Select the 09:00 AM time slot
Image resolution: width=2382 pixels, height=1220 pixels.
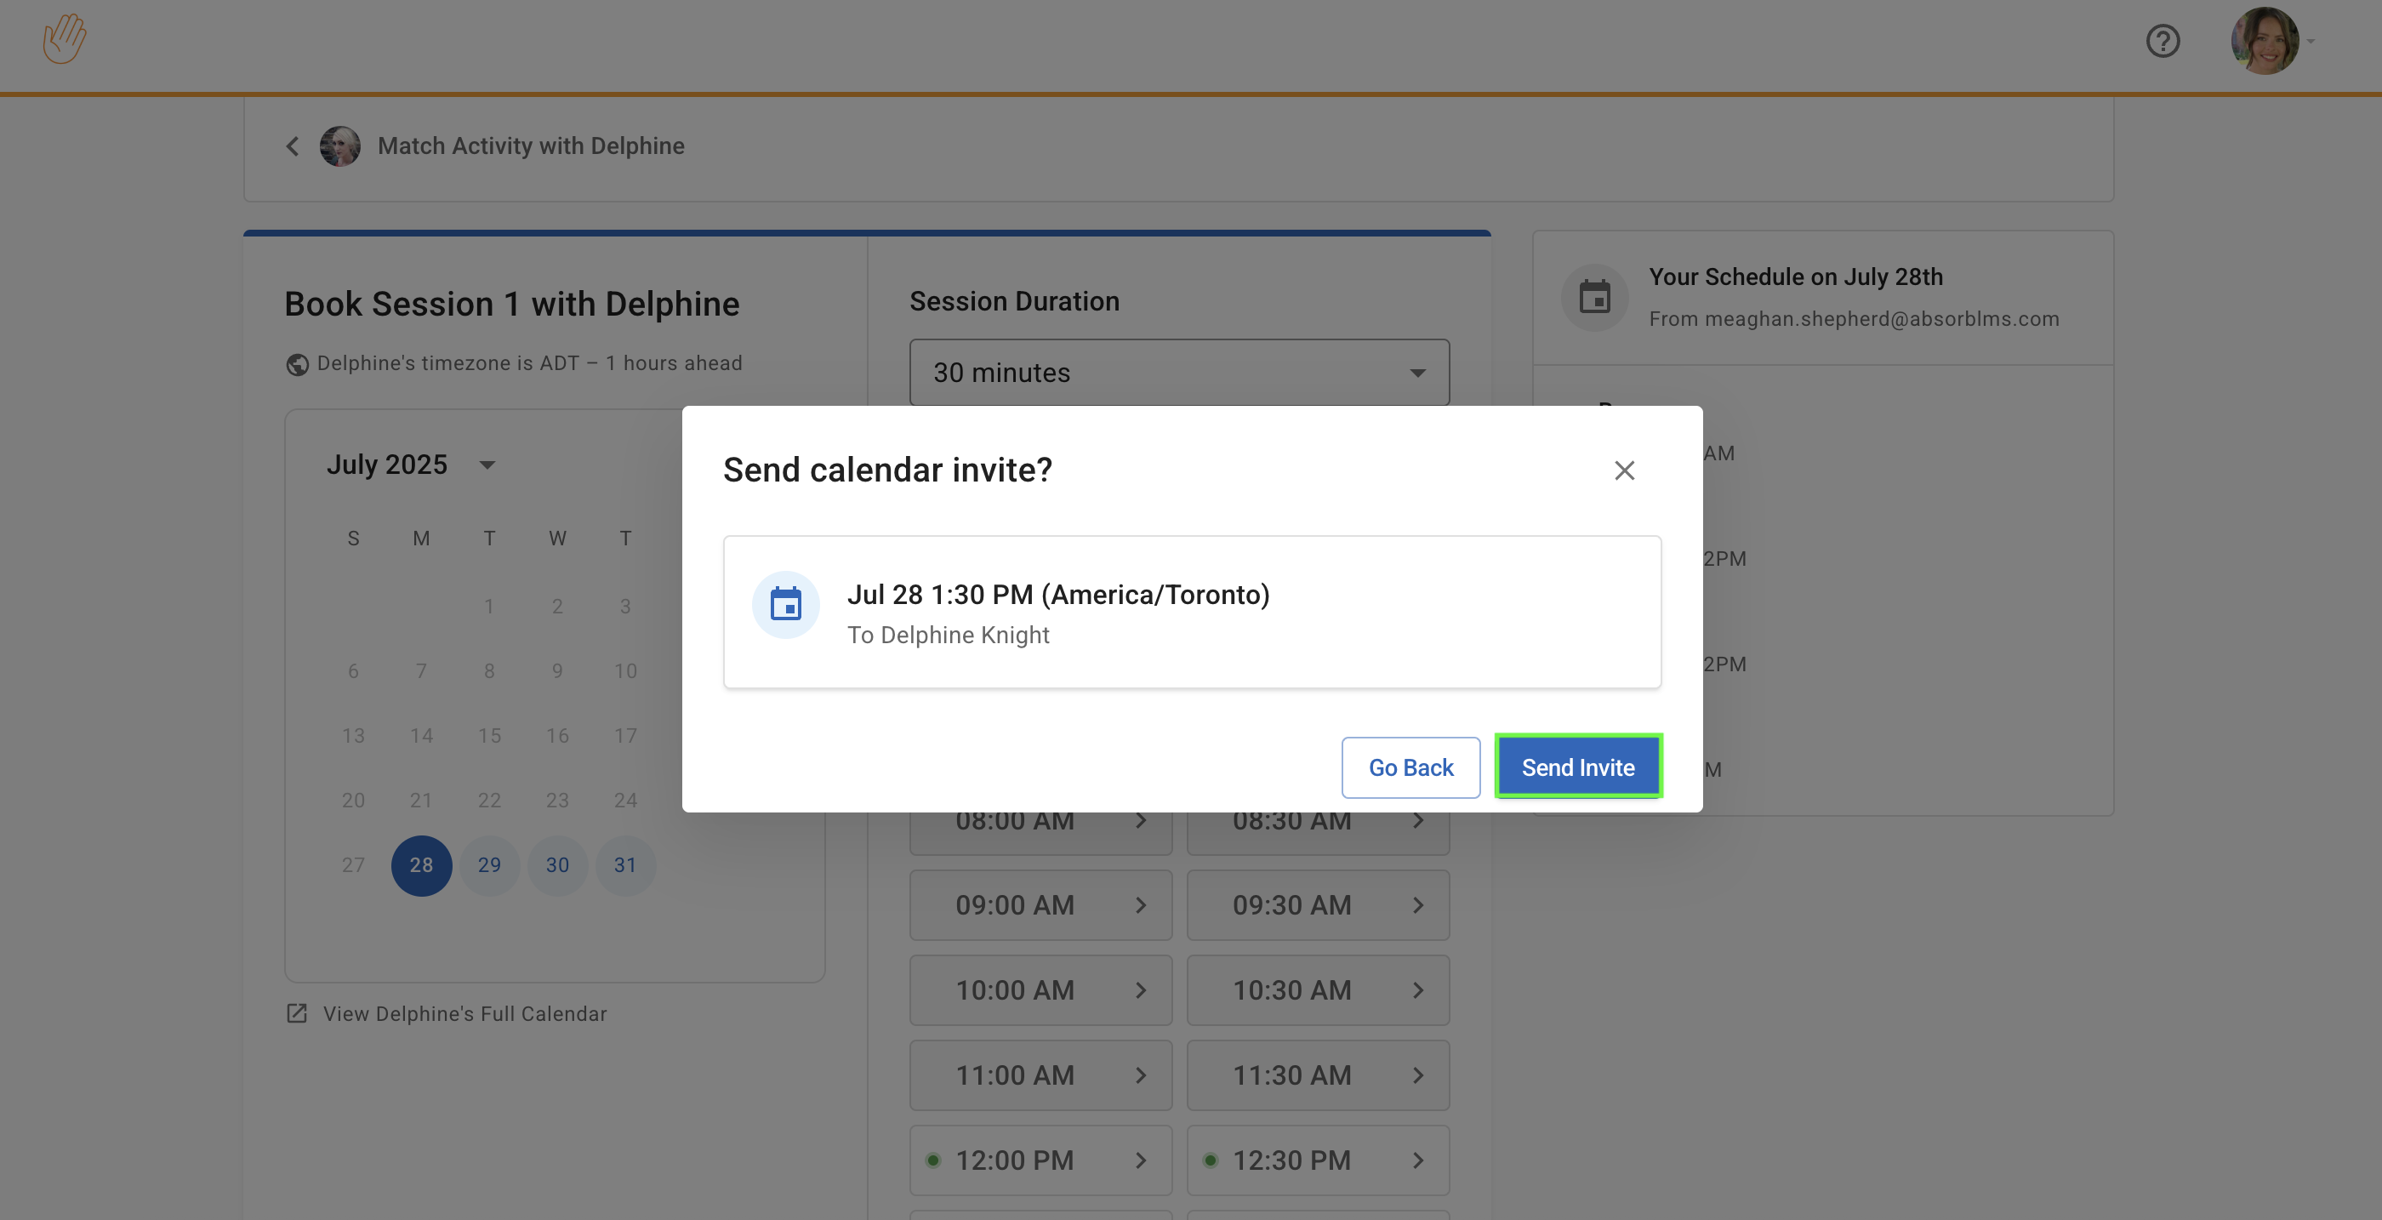point(1040,904)
